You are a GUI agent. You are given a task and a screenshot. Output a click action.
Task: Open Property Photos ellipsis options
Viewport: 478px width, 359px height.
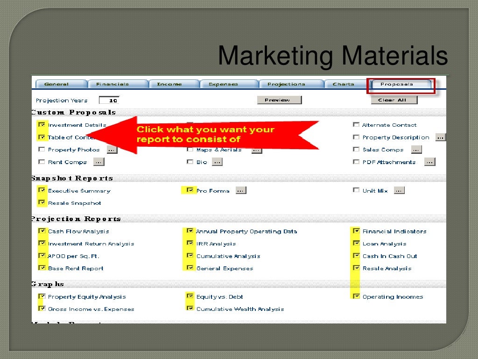(x=112, y=150)
